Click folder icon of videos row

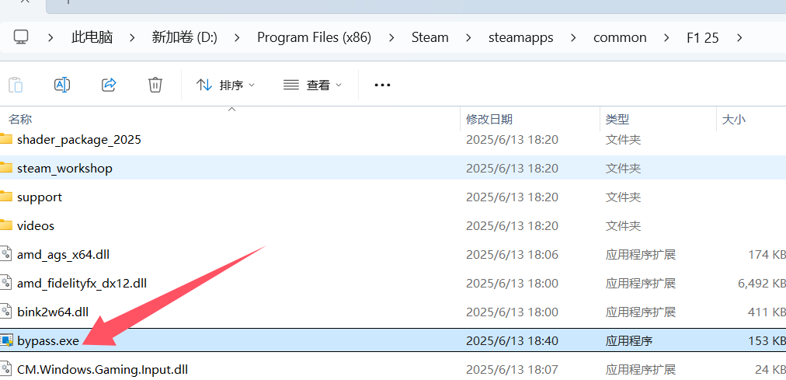(5, 225)
